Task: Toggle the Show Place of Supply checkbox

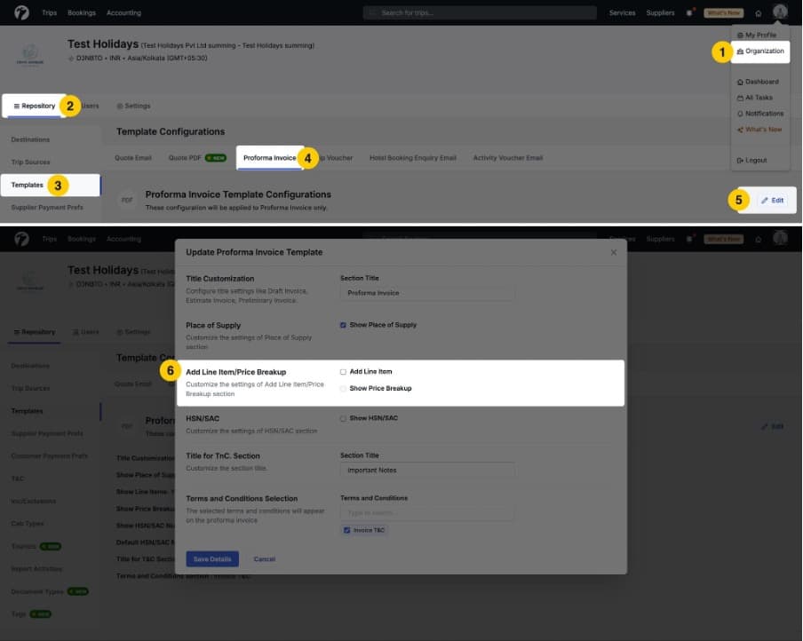Action: tap(343, 325)
